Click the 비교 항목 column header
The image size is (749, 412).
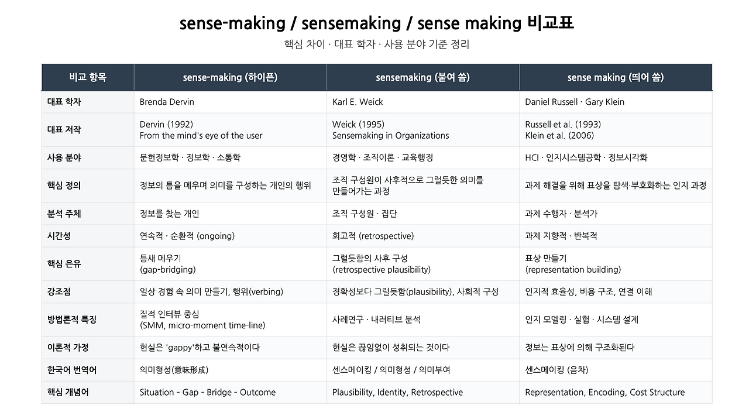click(x=88, y=77)
